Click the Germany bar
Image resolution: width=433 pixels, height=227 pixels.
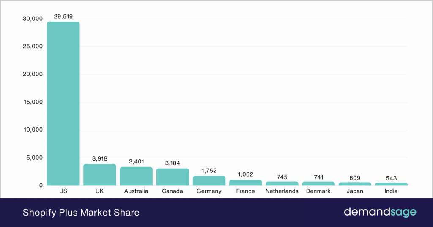tap(209, 181)
